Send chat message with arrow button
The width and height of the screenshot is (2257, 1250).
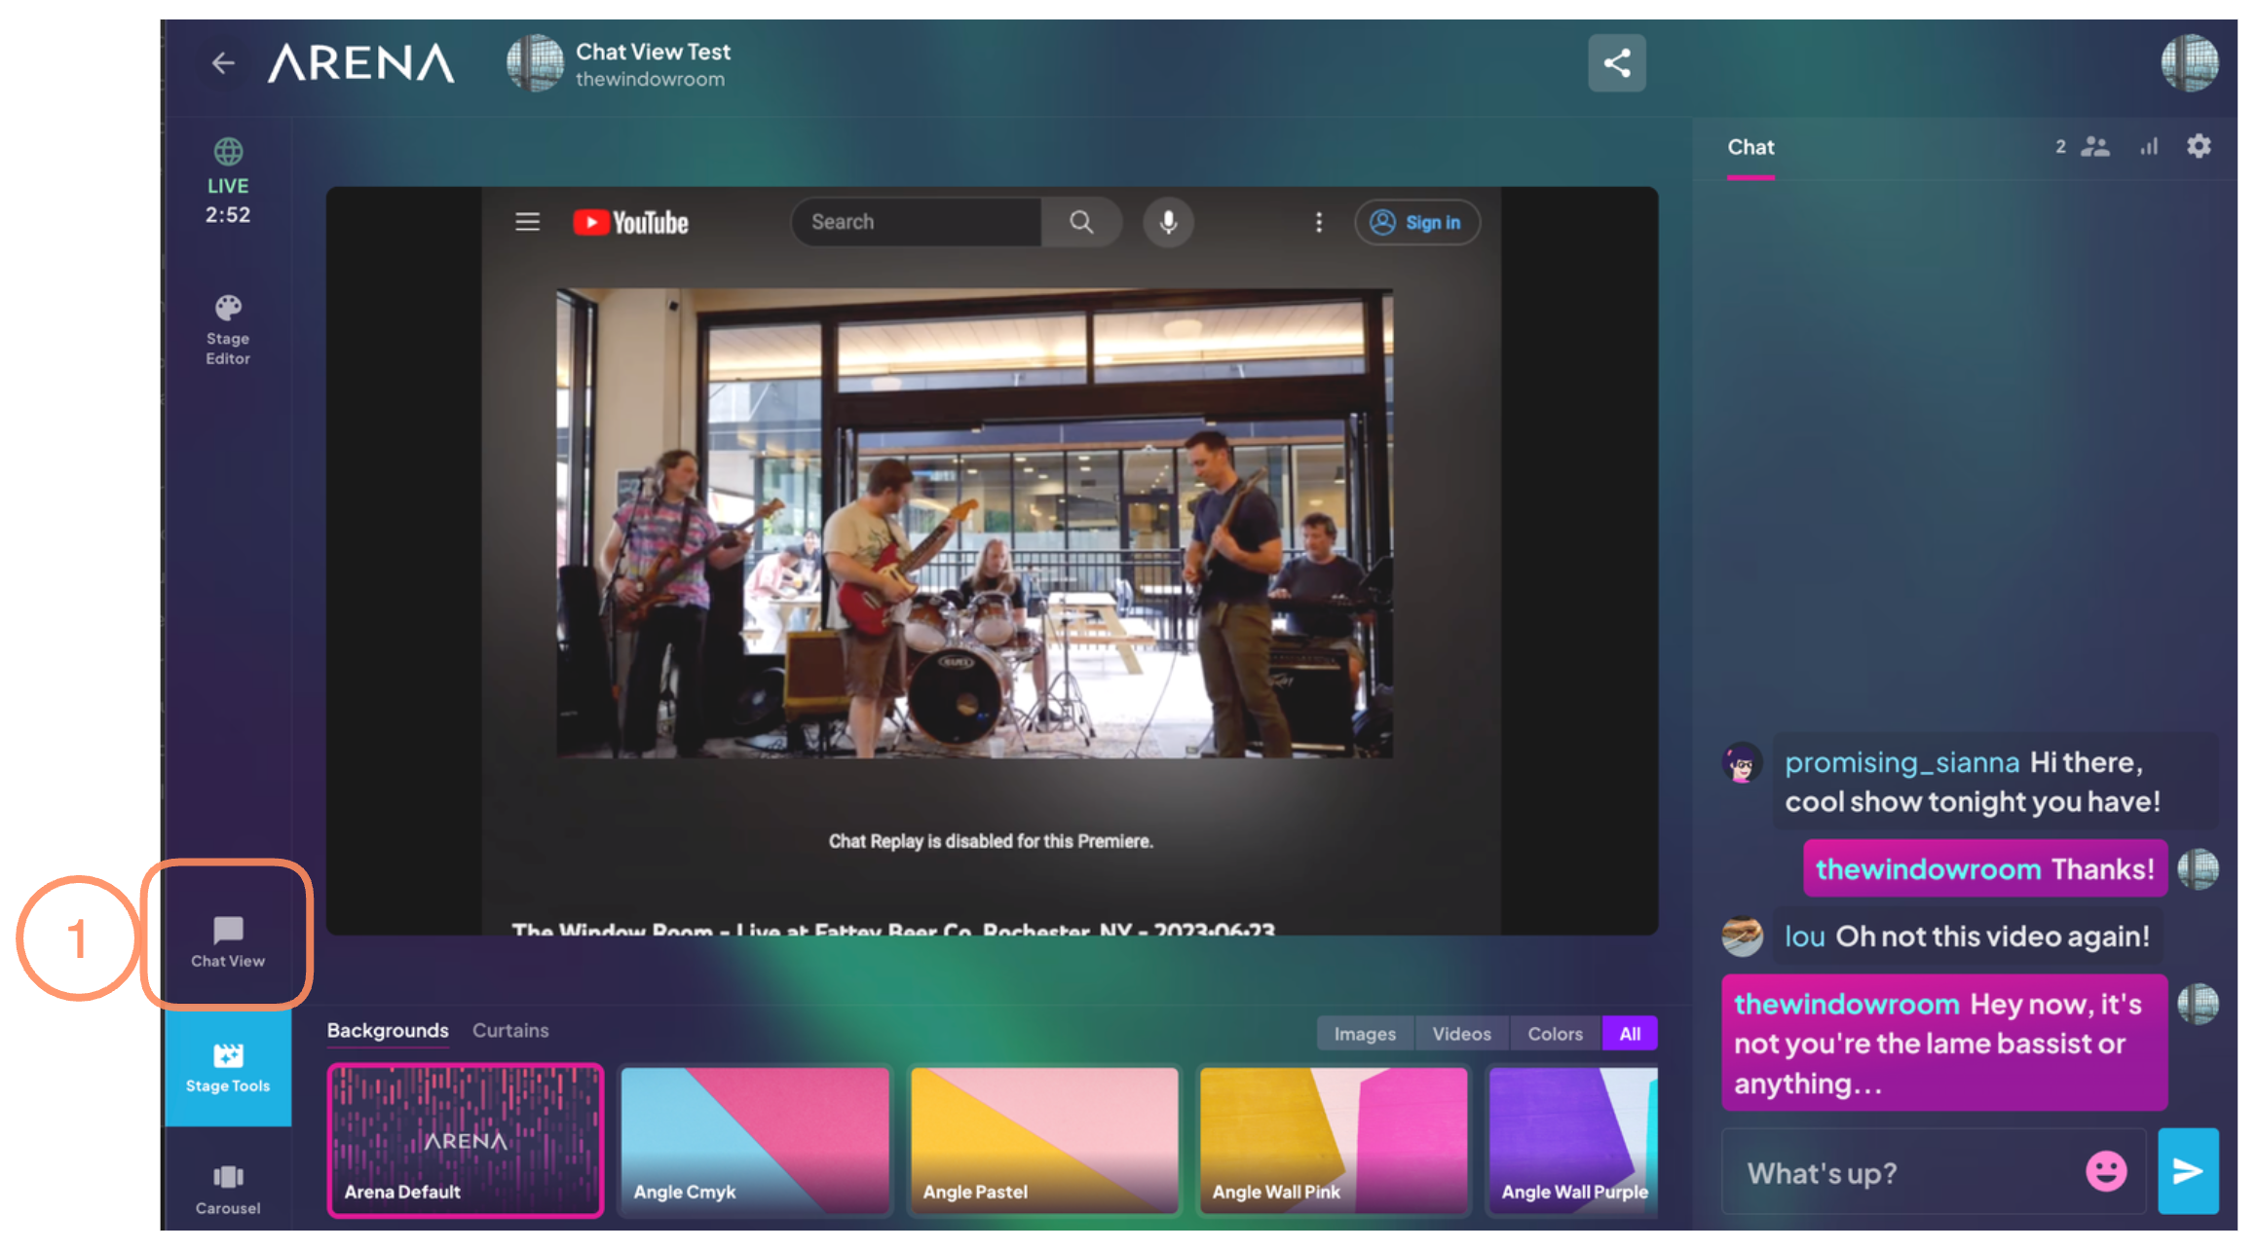pos(2187,1171)
